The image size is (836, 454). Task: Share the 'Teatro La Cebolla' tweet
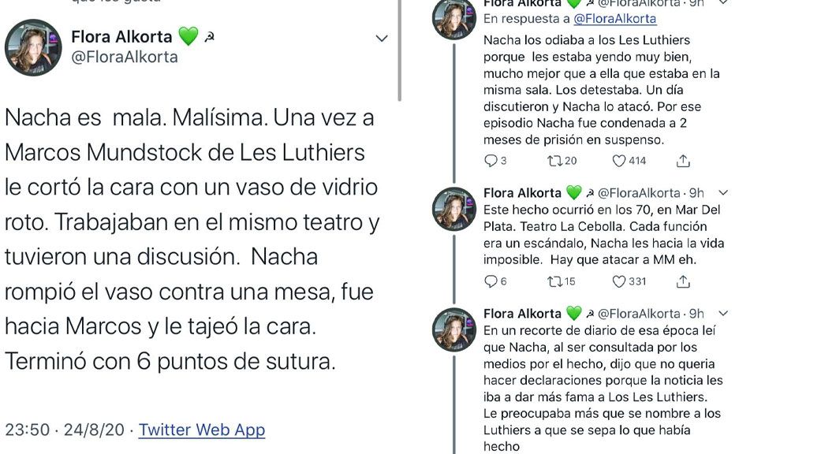coord(683,281)
